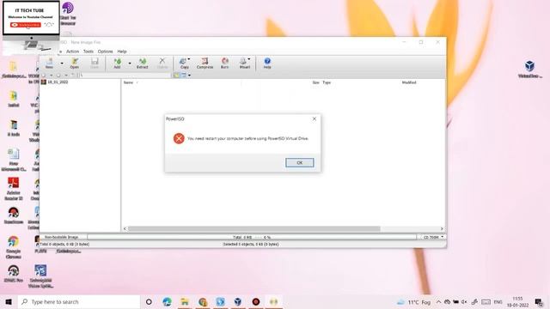This screenshot has height=309, width=550.
Task: Click the weather 11°C Fog widget
Action: (413, 302)
